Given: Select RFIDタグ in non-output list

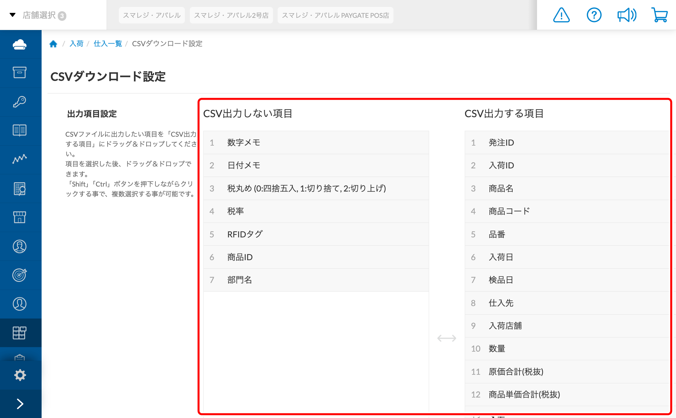Looking at the screenshot, I should coord(316,234).
